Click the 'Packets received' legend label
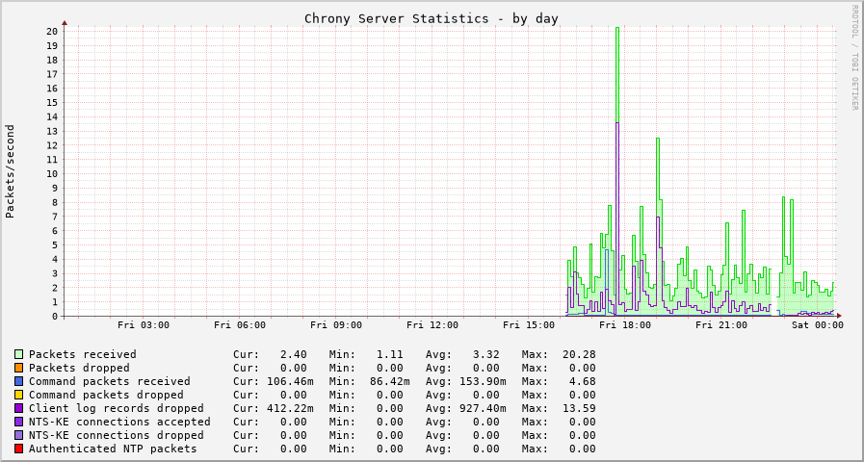 point(83,354)
